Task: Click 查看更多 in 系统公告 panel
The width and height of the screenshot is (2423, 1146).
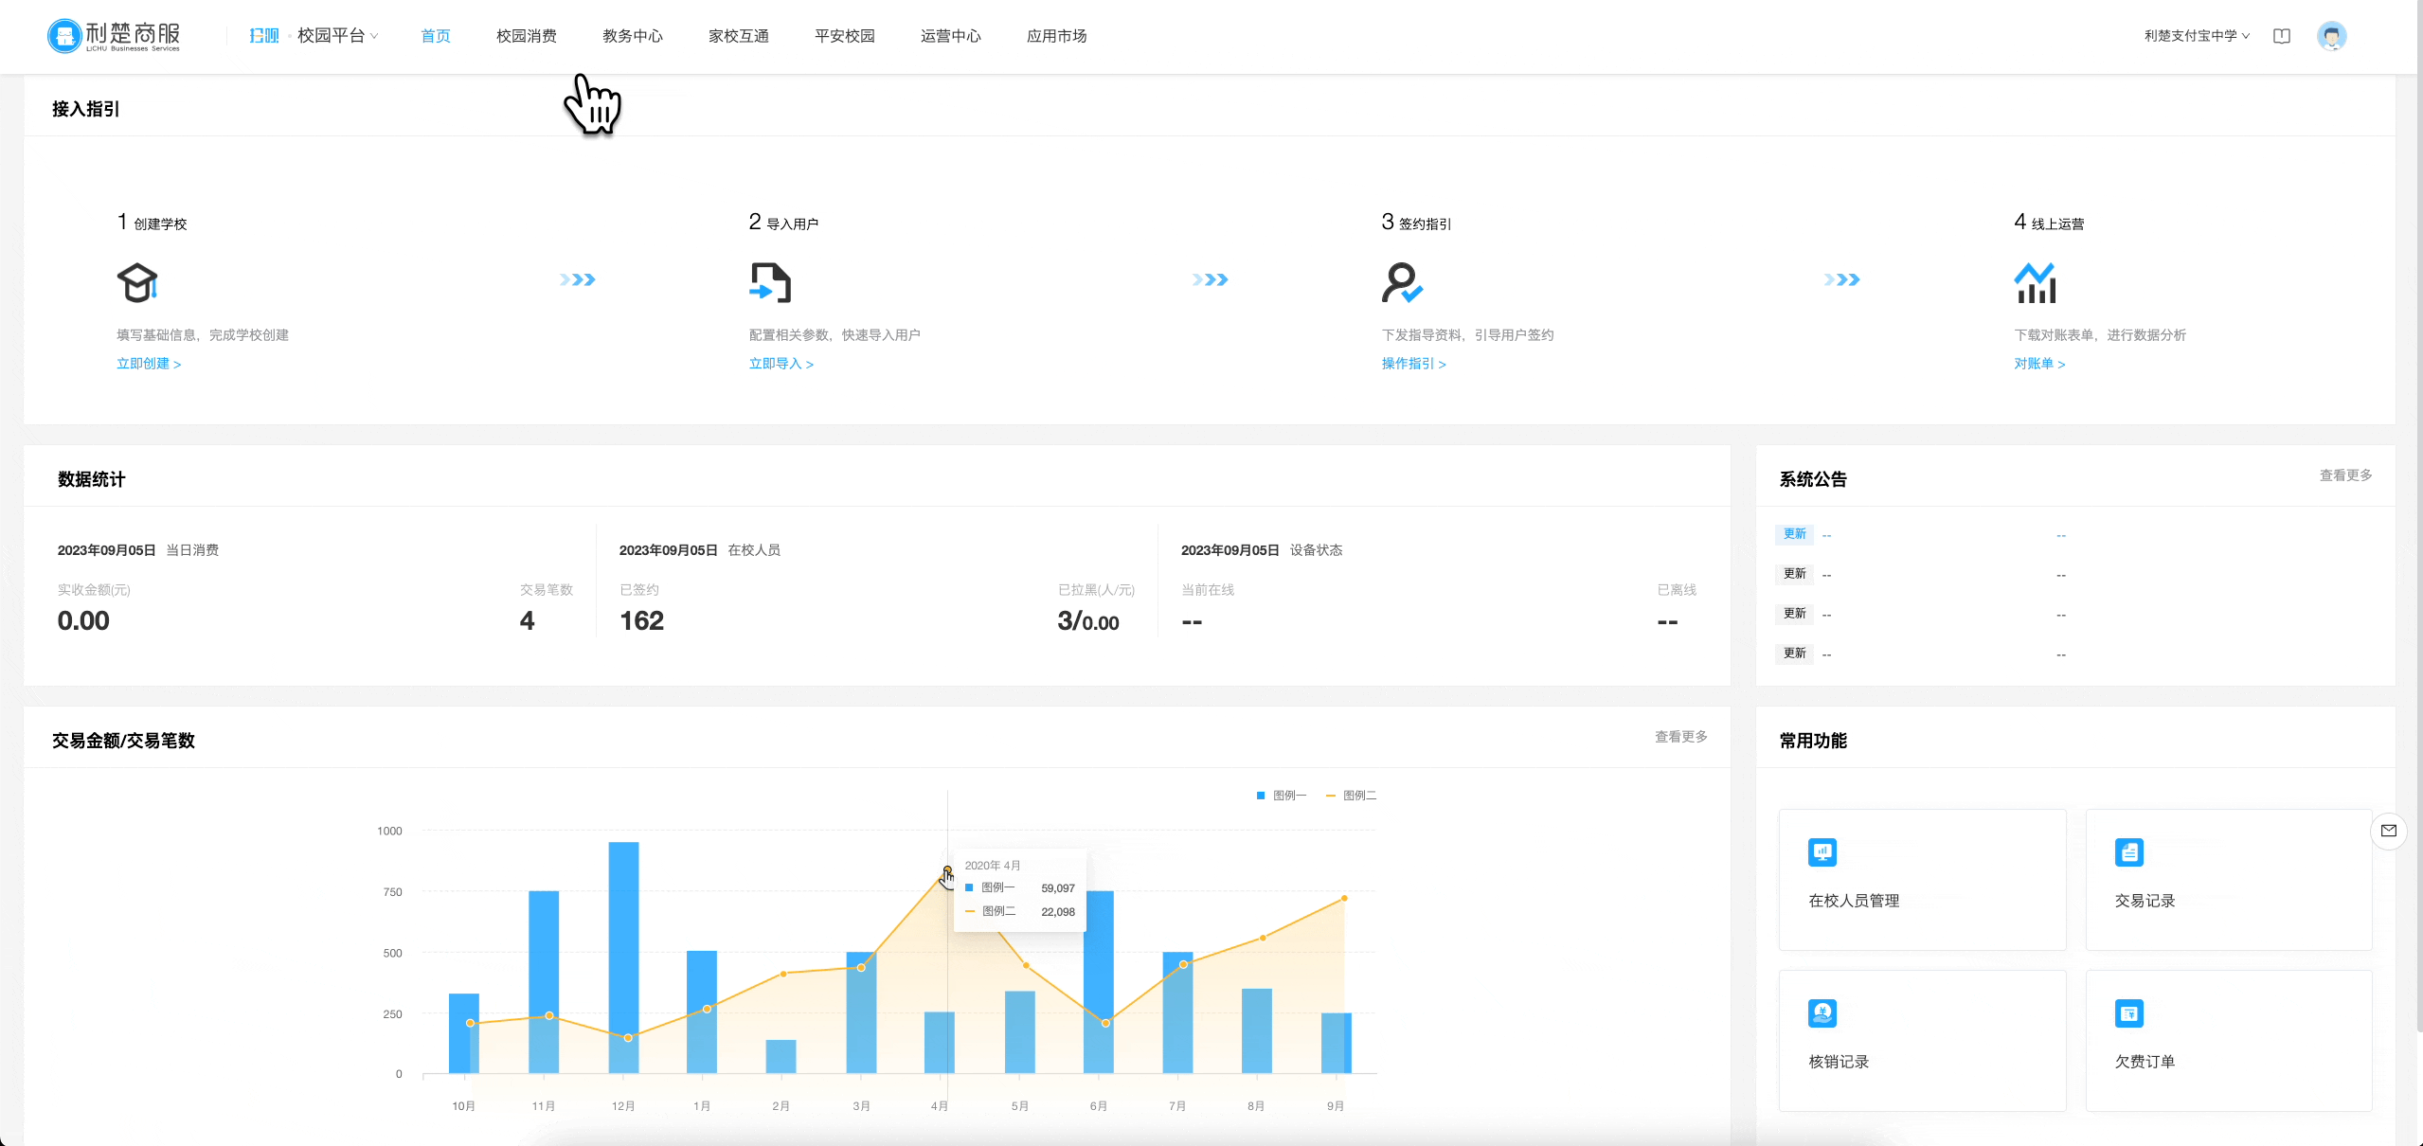Action: (x=2345, y=475)
